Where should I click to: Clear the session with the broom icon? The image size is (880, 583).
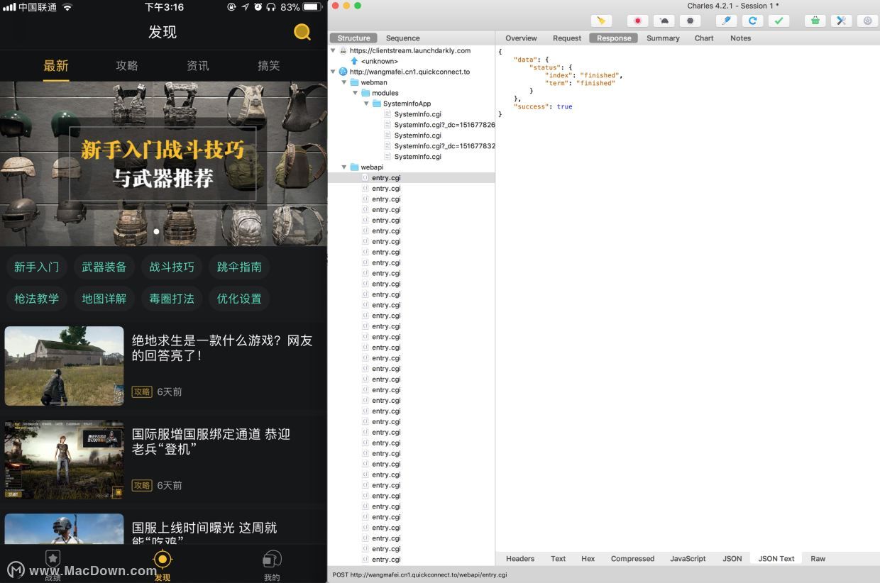[x=601, y=21]
